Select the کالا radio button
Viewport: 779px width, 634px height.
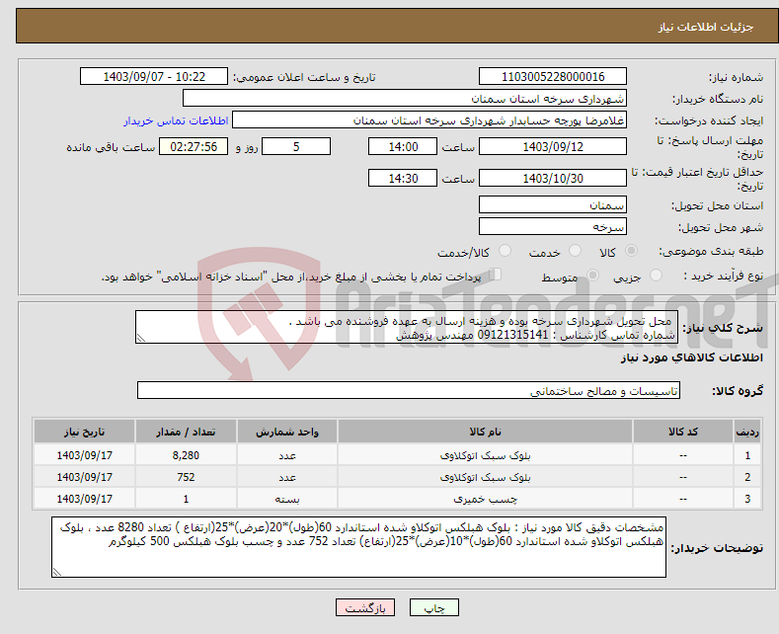coord(631,251)
